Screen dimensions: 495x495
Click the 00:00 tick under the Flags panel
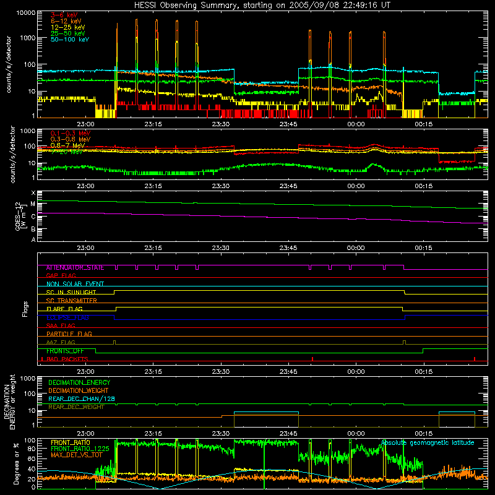356,372
